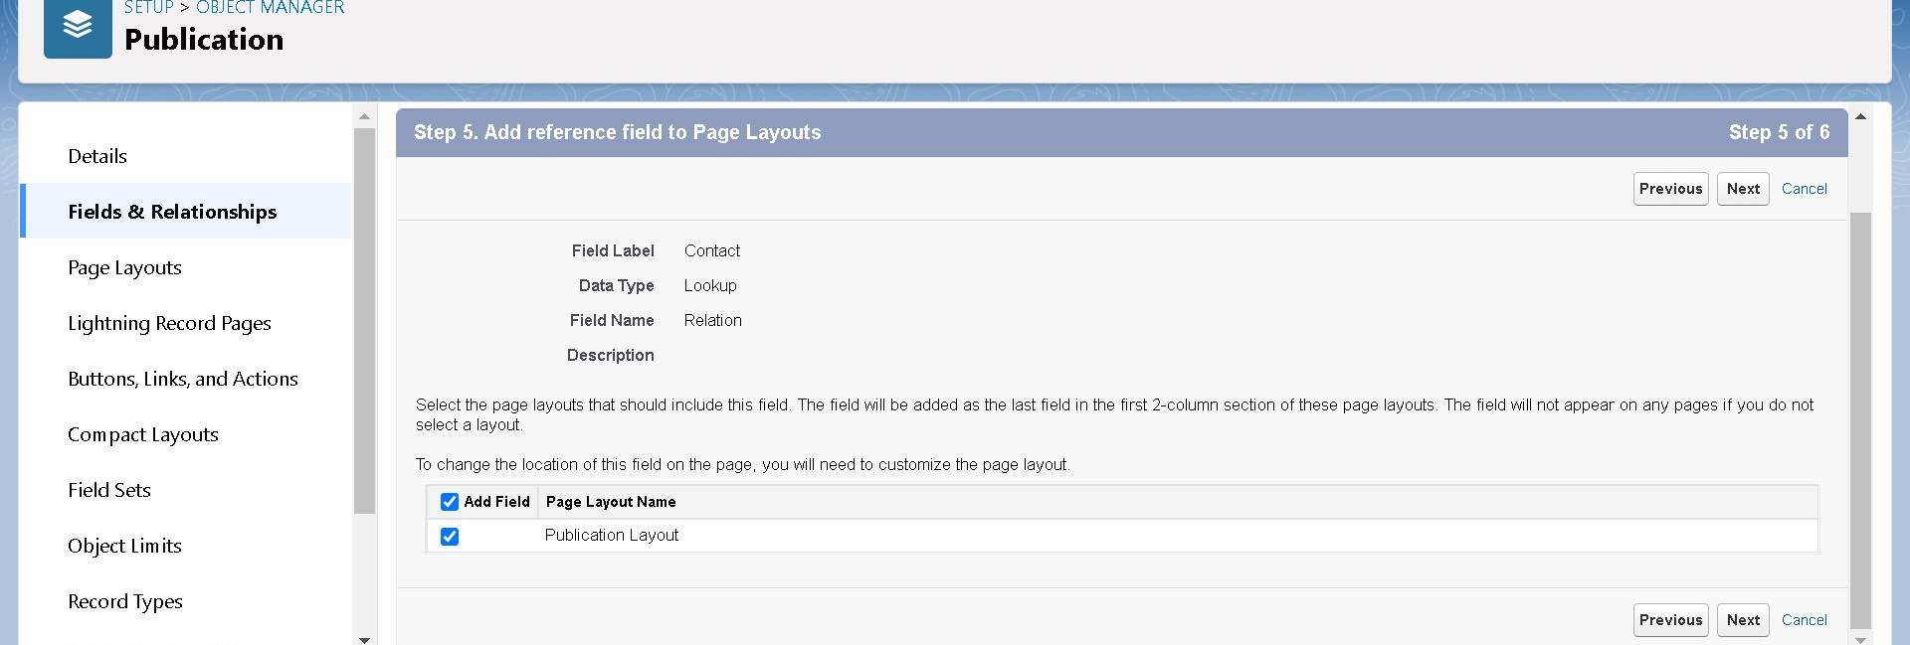
Task: Click the Step 5 of 6 indicator
Action: [x=1779, y=132]
